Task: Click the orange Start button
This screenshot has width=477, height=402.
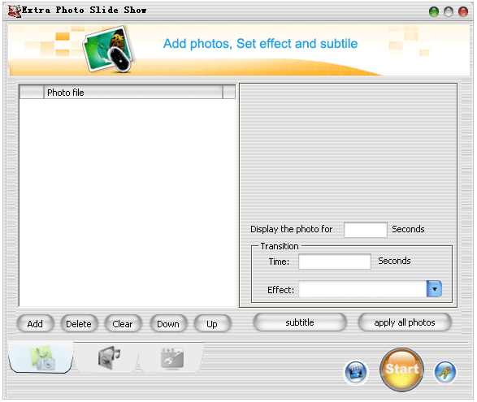Action: [x=402, y=370]
